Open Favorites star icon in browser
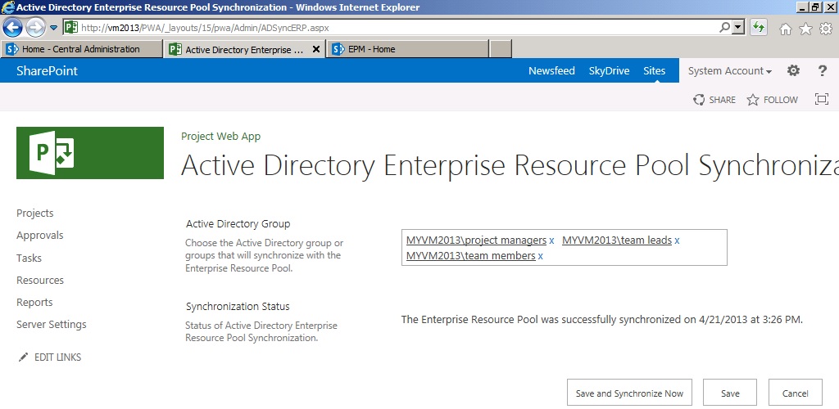This screenshot has width=839, height=409. click(x=805, y=29)
